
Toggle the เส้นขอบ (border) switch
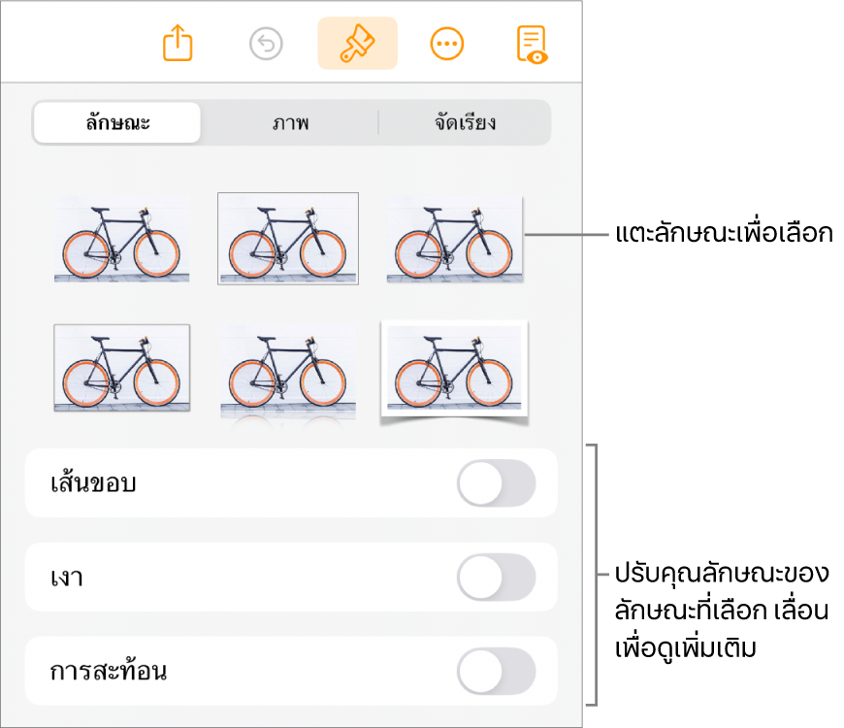click(x=496, y=483)
